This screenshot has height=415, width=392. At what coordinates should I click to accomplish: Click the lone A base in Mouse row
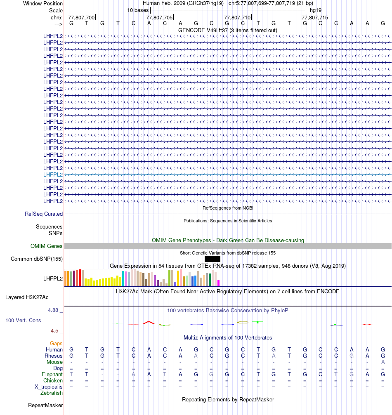383,362
